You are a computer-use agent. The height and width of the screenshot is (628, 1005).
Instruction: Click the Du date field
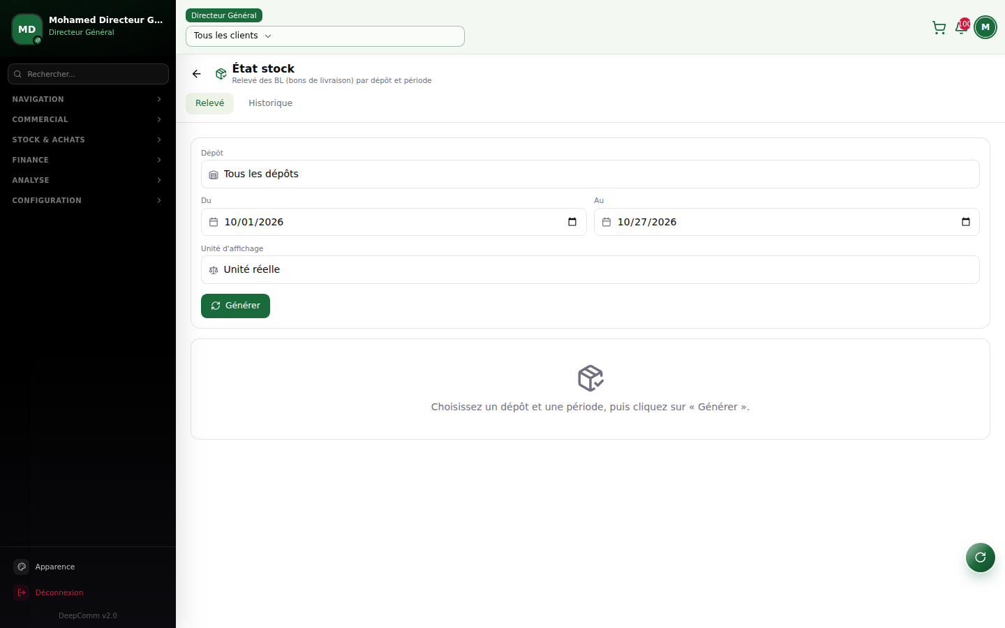[x=394, y=222]
